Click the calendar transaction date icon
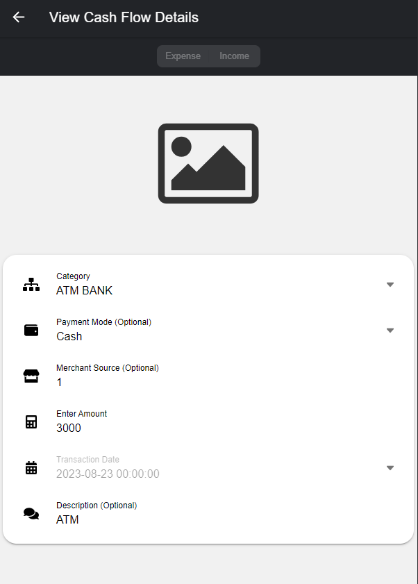This screenshot has width=418, height=584. (x=31, y=468)
